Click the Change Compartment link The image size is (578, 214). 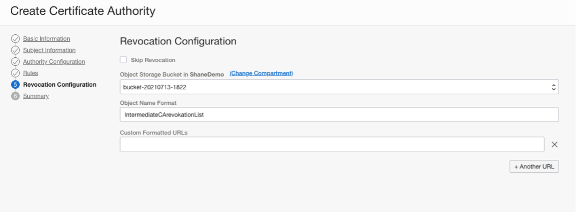click(261, 73)
